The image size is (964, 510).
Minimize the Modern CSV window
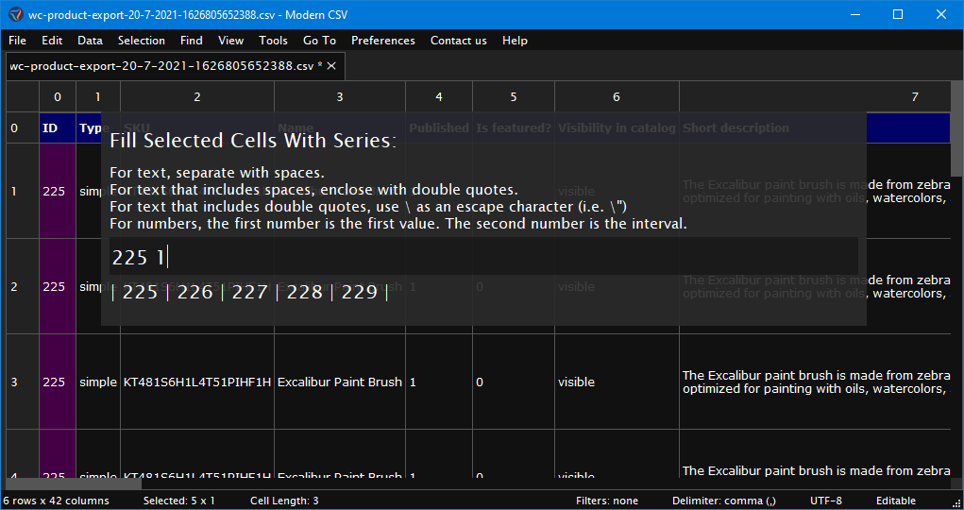(x=854, y=14)
